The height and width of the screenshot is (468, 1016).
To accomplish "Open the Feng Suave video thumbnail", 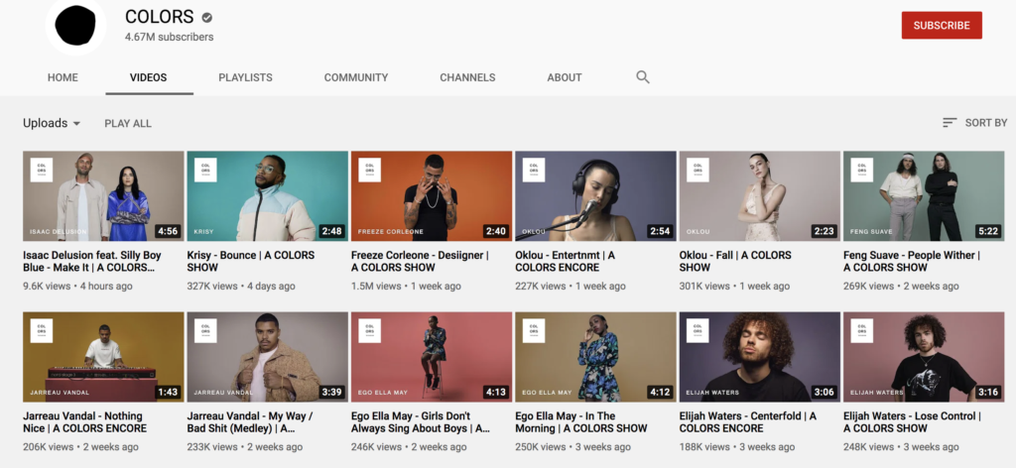I will (924, 196).
